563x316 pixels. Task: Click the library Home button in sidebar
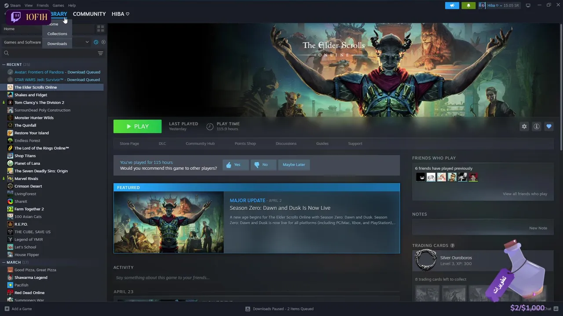[x=9, y=29]
